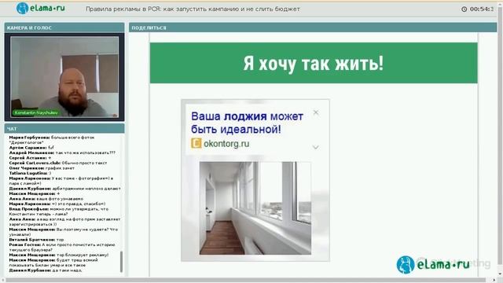This screenshot has width=503, height=283.
Task: Click Мария Горбунова's message at the chat top
Action: (x=52, y=140)
